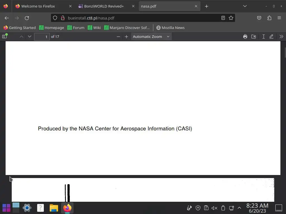List all tabs dropdown

pos(245,6)
